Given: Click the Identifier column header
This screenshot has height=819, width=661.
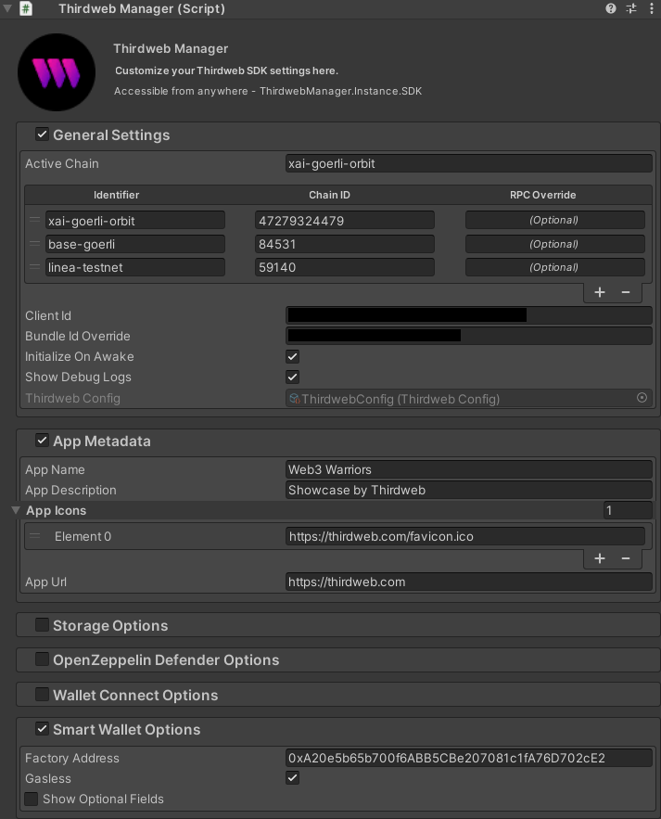Looking at the screenshot, I should (117, 195).
